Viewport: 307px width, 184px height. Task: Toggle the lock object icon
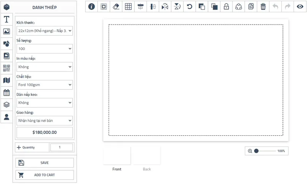[226, 7]
